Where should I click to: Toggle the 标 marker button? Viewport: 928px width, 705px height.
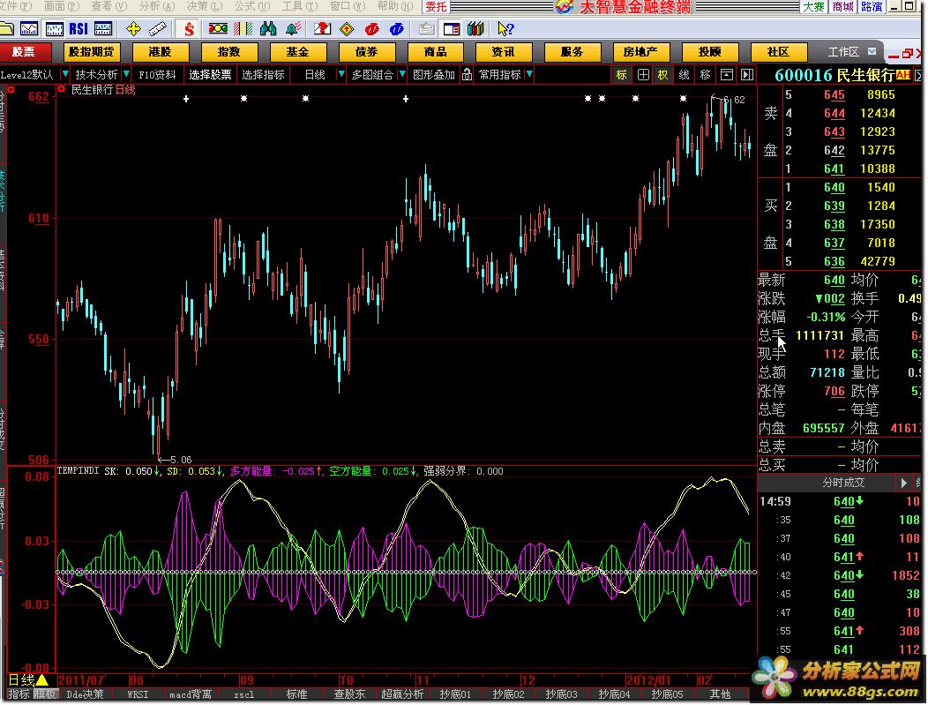pos(621,75)
